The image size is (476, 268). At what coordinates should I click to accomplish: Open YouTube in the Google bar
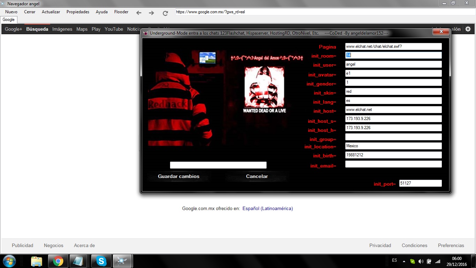[x=114, y=29]
